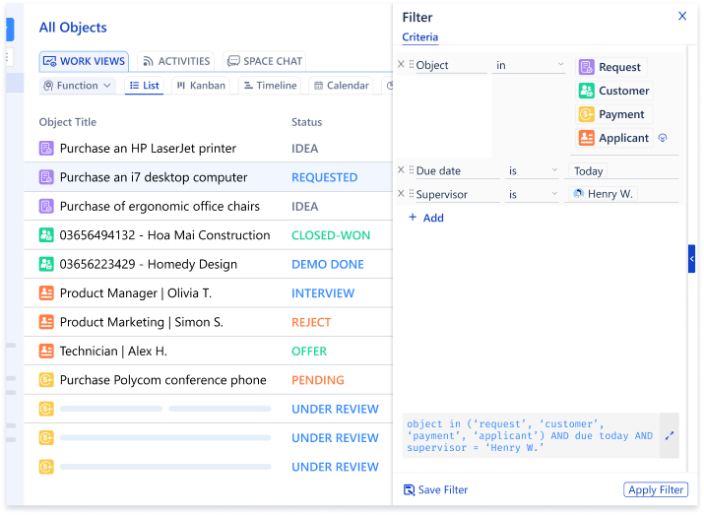Switch to the Activities tab
704x515 pixels.
175,61
